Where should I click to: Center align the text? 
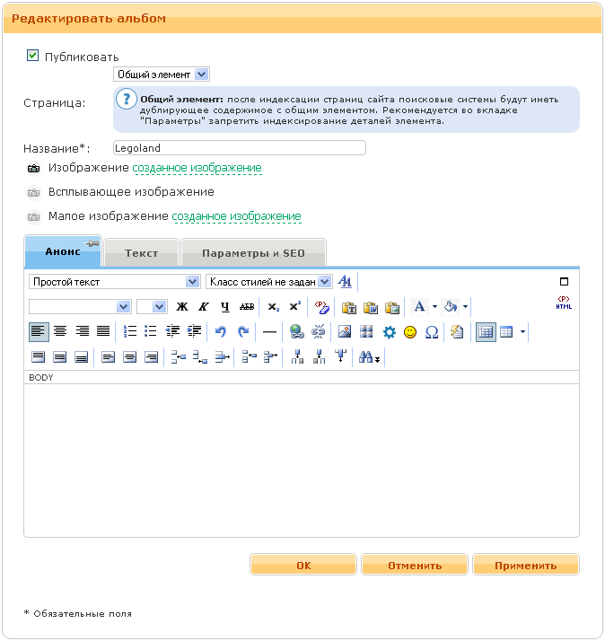pos(60,332)
